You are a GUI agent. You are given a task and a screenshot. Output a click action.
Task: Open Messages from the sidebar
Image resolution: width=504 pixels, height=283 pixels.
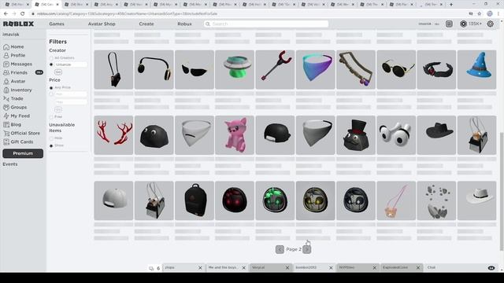[17, 64]
